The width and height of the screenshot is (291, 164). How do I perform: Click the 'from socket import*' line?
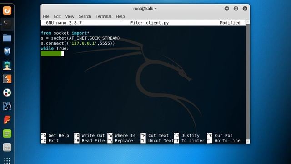(x=65, y=33)
